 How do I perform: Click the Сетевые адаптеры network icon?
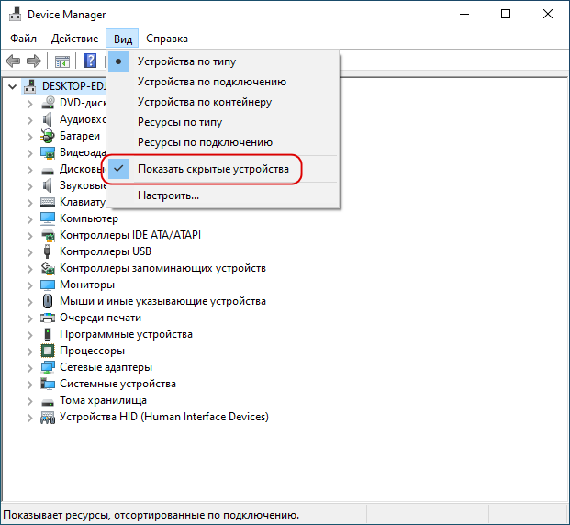coord(48,367)
